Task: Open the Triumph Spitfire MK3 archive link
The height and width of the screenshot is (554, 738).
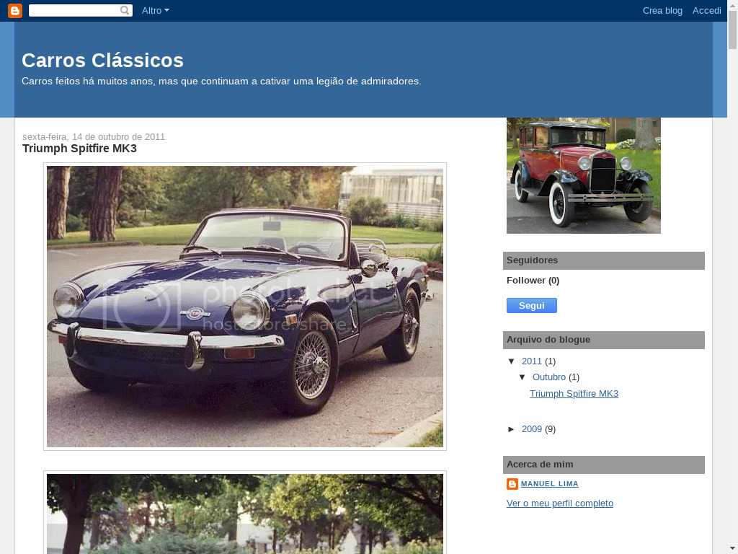Action: pyautogui.click(x=574, y=394)
